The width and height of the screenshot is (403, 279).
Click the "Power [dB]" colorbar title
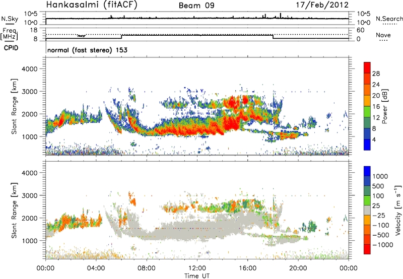point(384,106)
